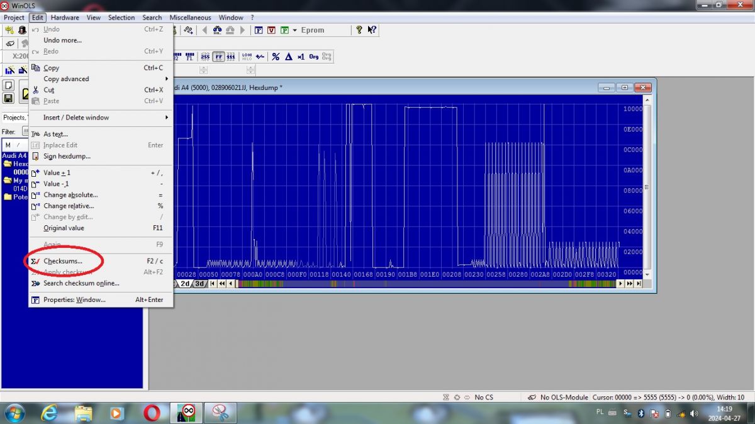
Task: Open the dropdown arrow next to Eprom
Action: coord(294,30)
